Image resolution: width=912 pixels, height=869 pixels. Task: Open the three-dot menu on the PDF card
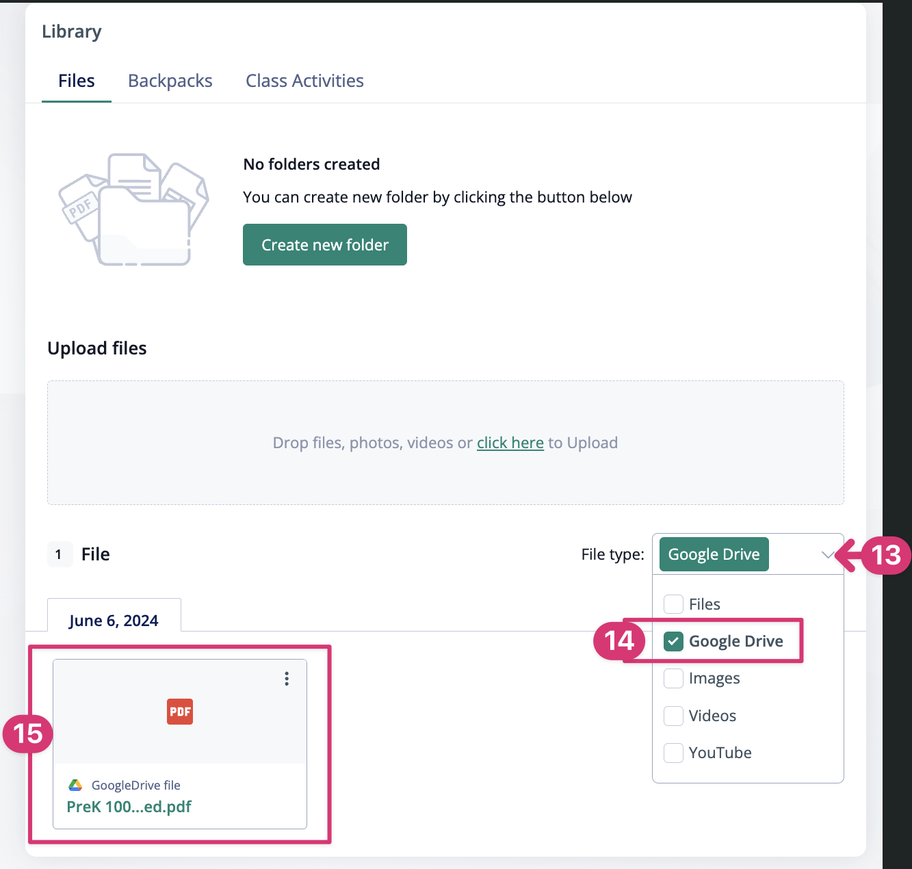pyautogui.click(x=287, y=678)
